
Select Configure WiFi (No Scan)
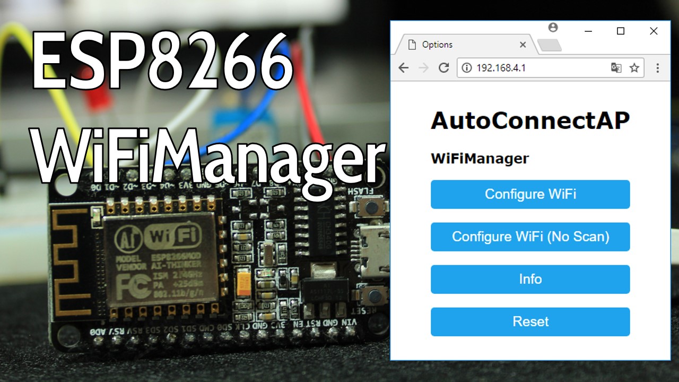click(x=530, y=237)
